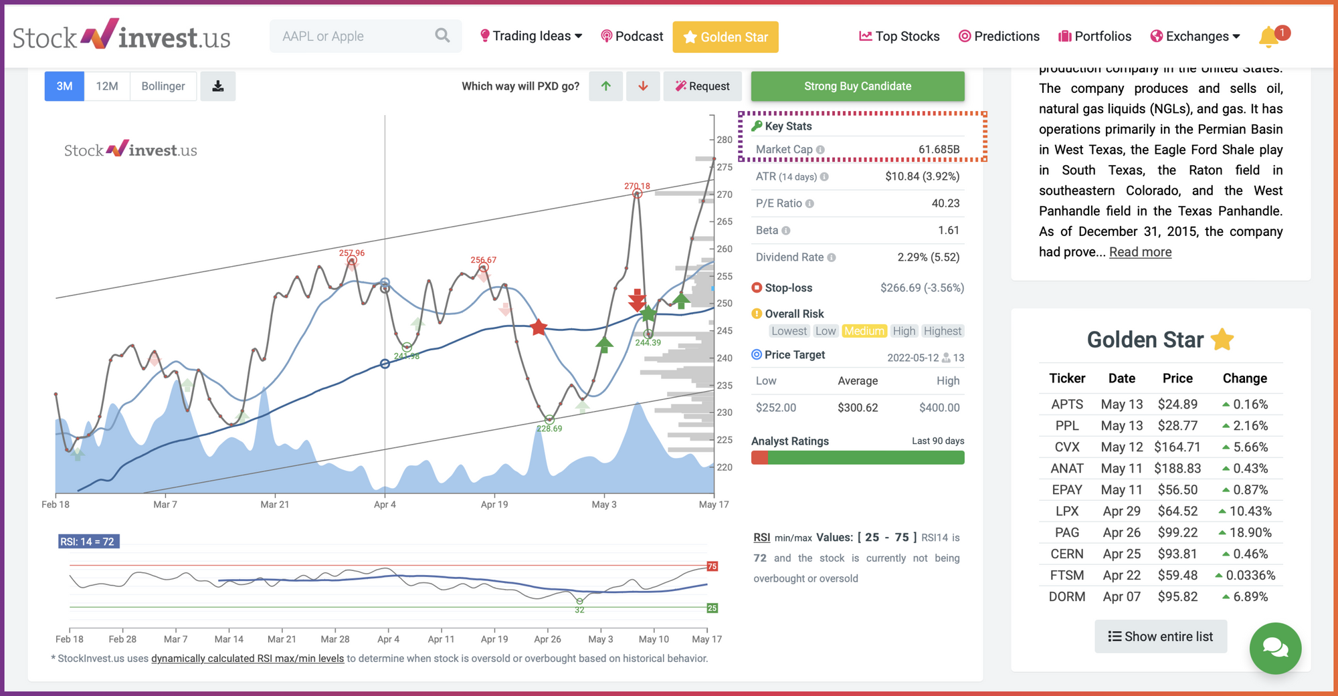Vote PXD down with red arrow
The image size is (1338, 696).
(643, 86)
